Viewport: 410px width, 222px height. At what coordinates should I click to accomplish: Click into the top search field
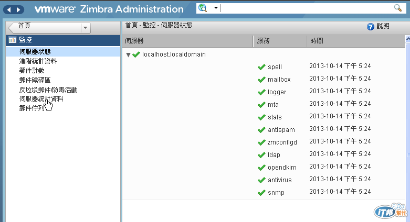point(304,8)
